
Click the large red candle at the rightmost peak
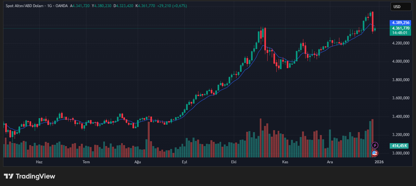click(x=372, y=21)
